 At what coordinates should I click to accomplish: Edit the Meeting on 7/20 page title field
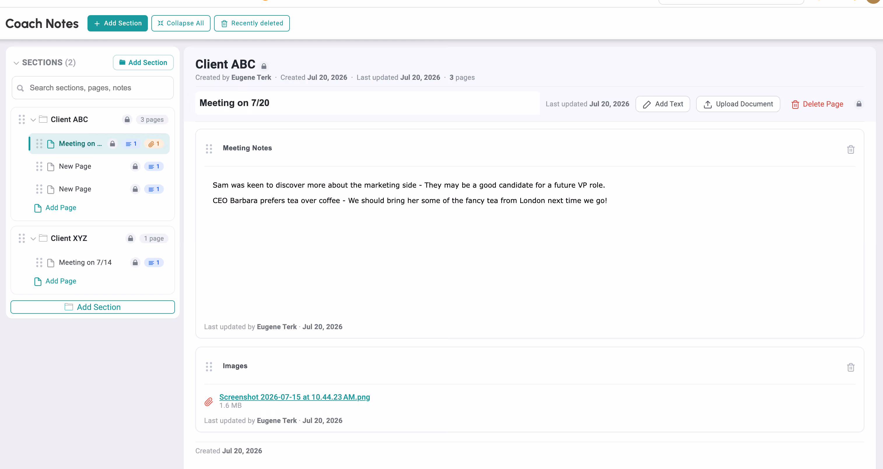coord(367,103)
